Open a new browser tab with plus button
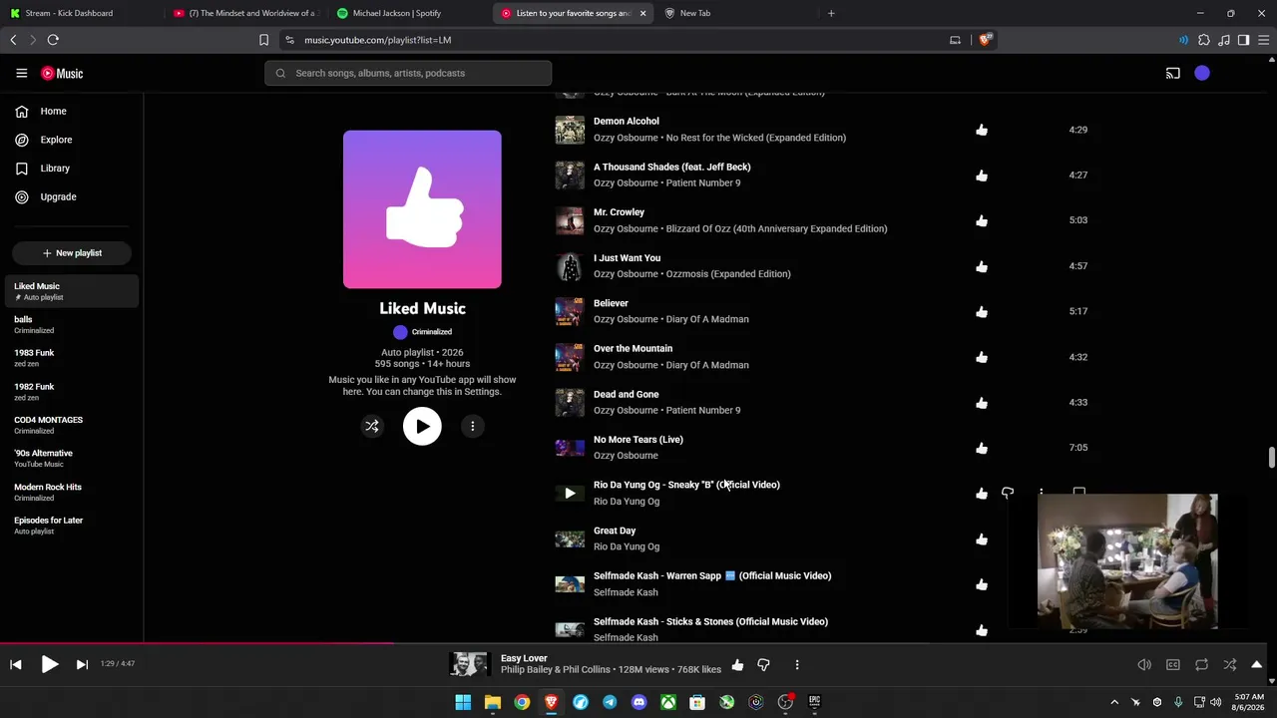The height and width of the screenshot is (718, 1277). tap(831, 13)
